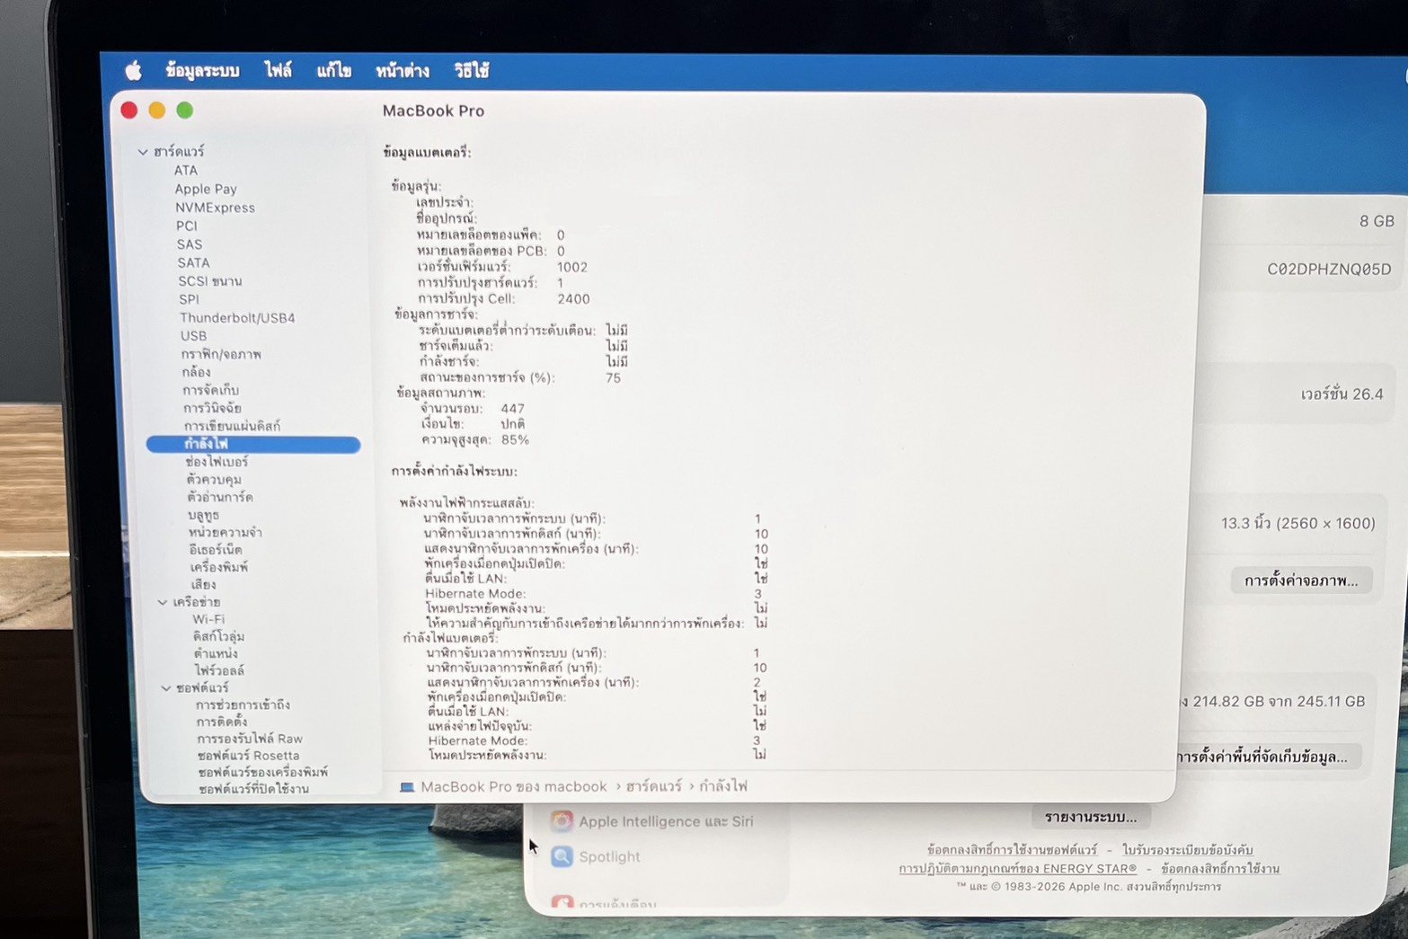Click the การตั้งค่าจอภาพ... button
Screen dimensions: 1408x939
pos(1300,580)
